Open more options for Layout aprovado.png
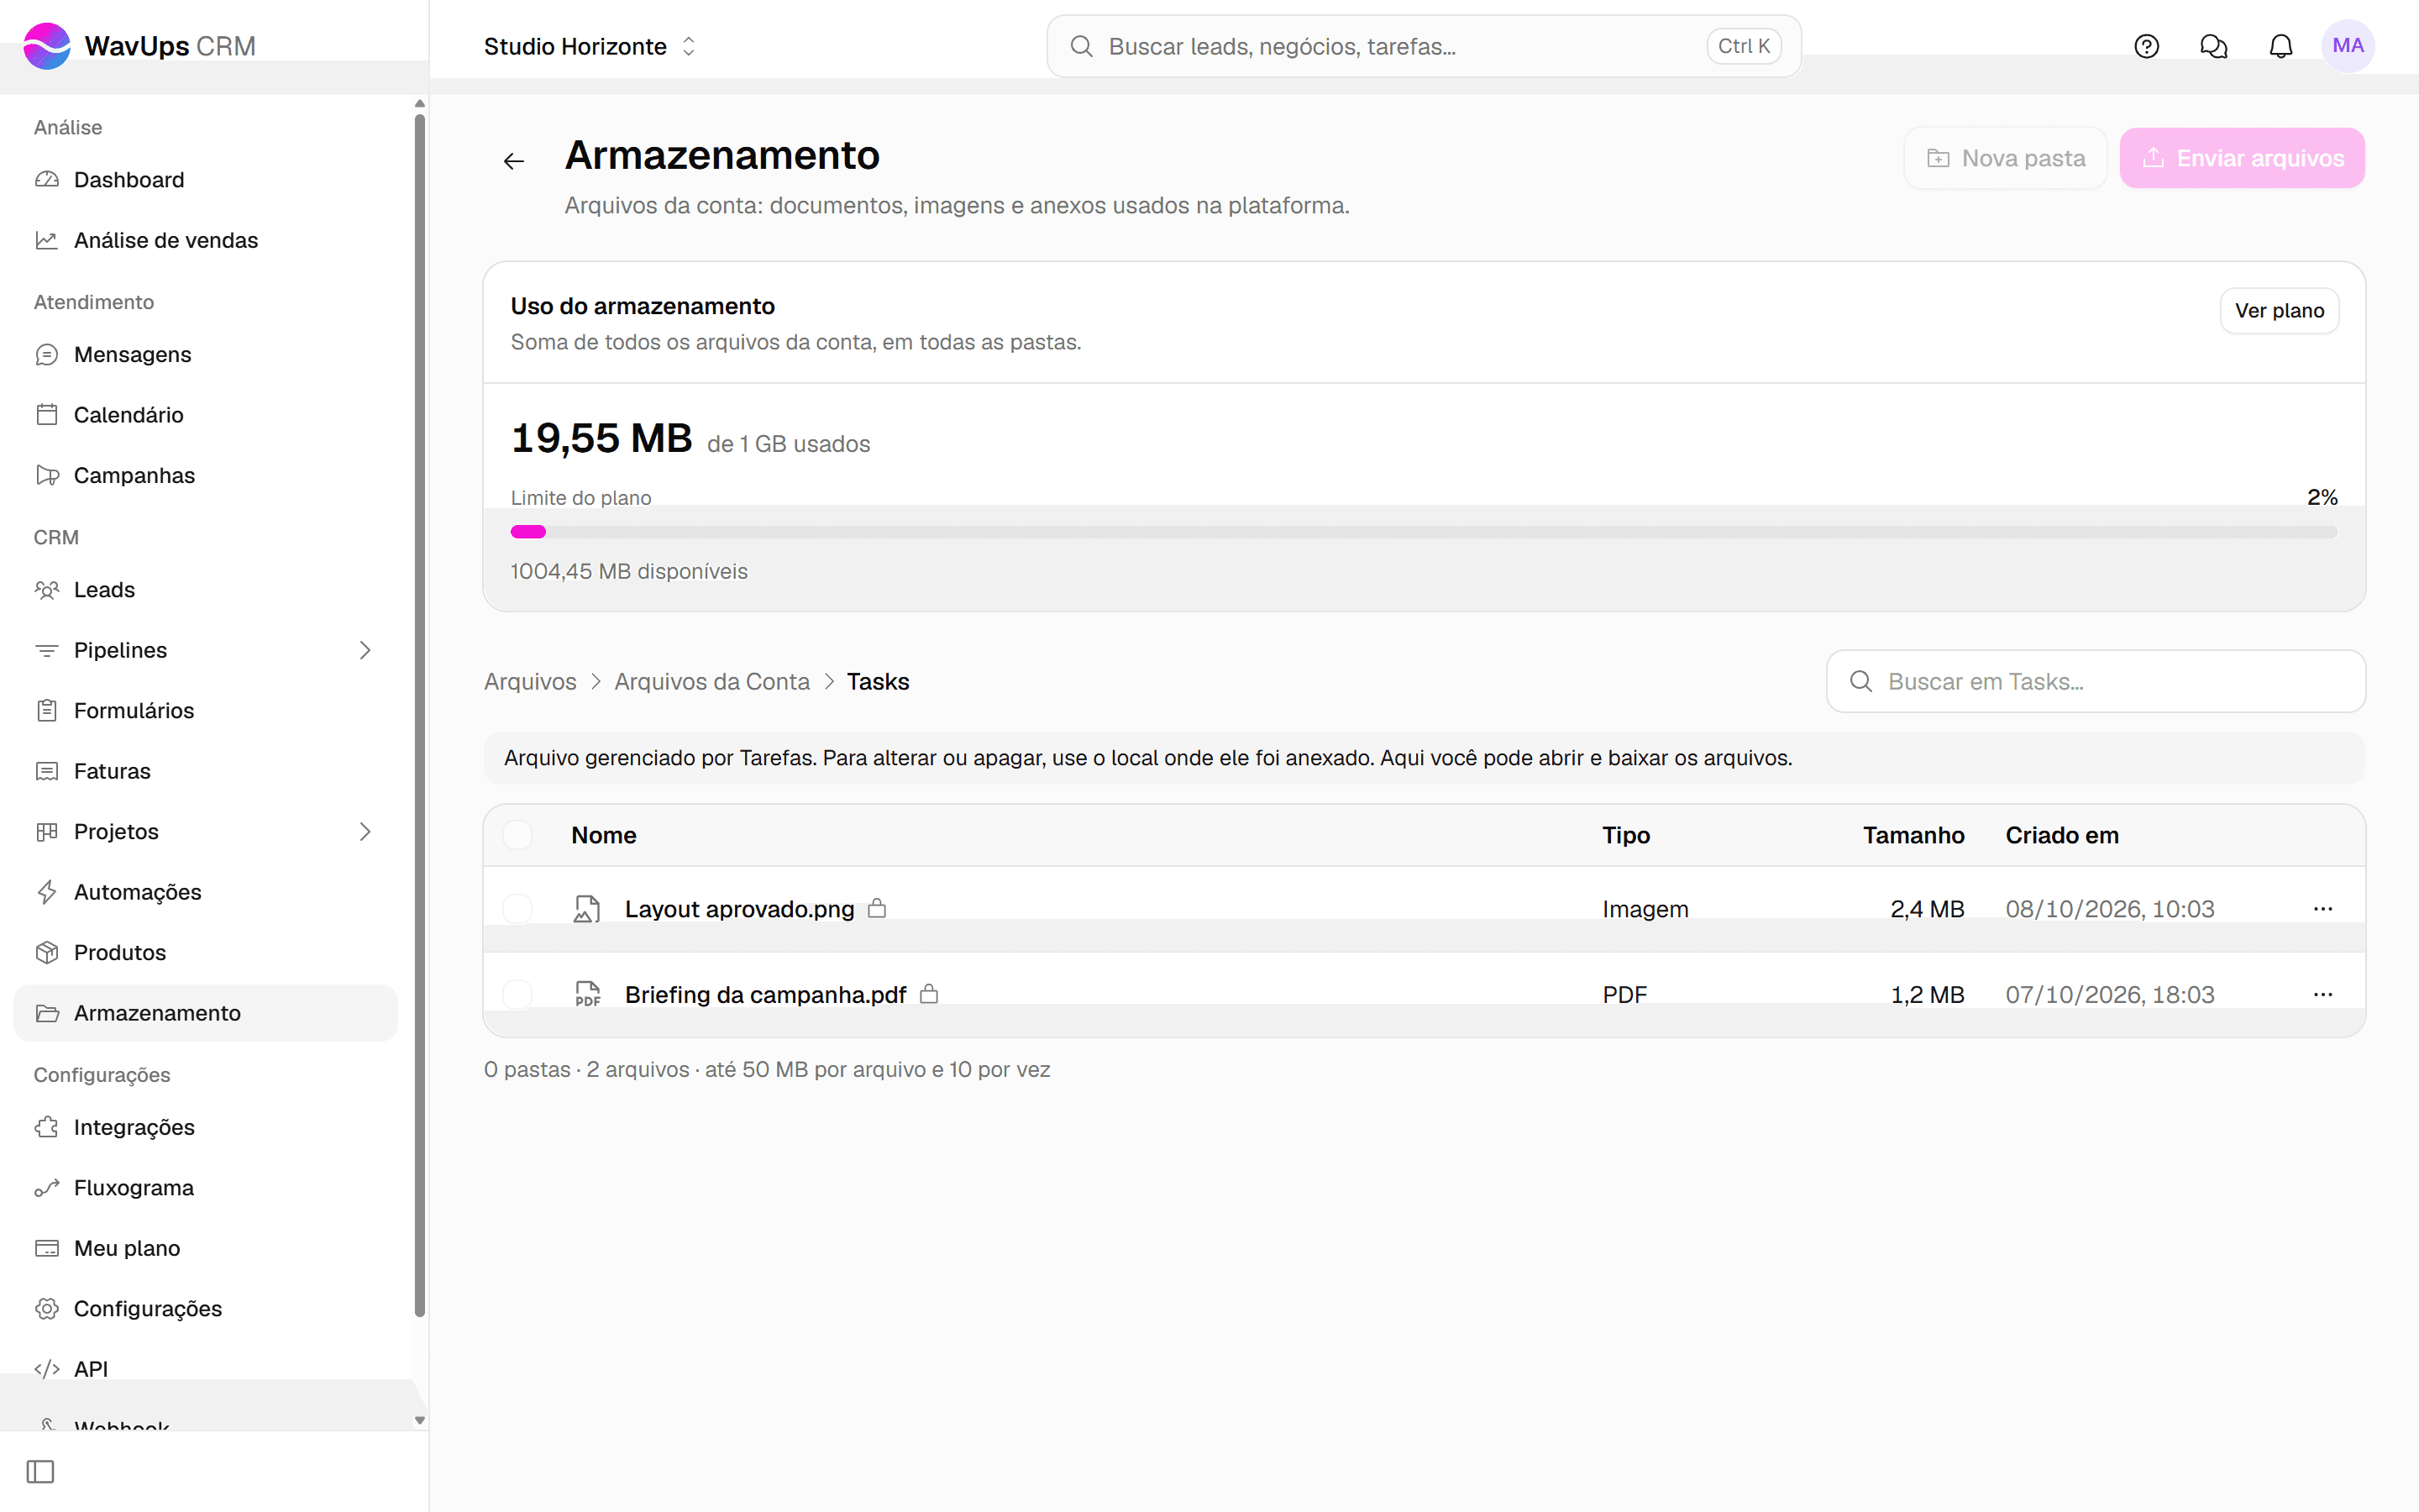Screen dimensions: 2419x1512 2322,908
